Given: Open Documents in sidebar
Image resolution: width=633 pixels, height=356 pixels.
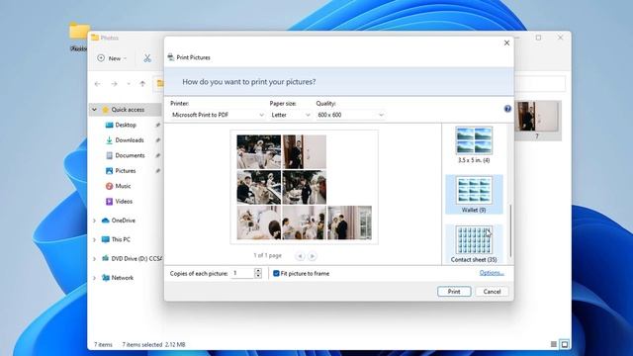Looking at the screenshot, I should tap(130, 155).
